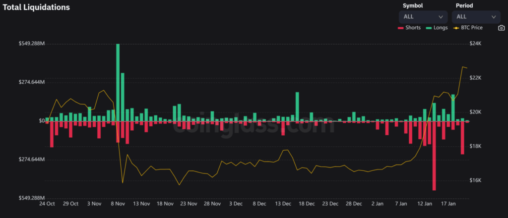This screenshot has width=508, height=218.
Task: Click the 7 Jan date label
Action: [401, 204]
